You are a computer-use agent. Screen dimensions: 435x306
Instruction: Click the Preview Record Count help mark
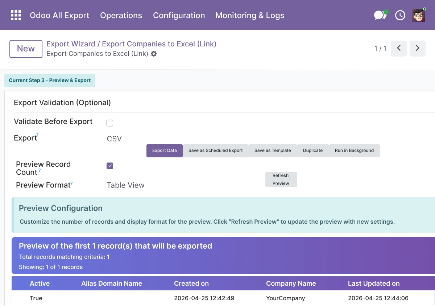click(x=40, y=170)
